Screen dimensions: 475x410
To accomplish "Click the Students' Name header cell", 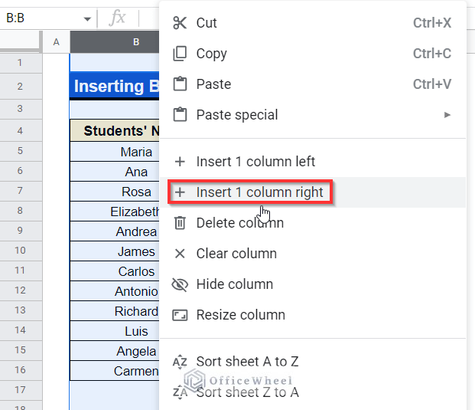I will point(115,131).
